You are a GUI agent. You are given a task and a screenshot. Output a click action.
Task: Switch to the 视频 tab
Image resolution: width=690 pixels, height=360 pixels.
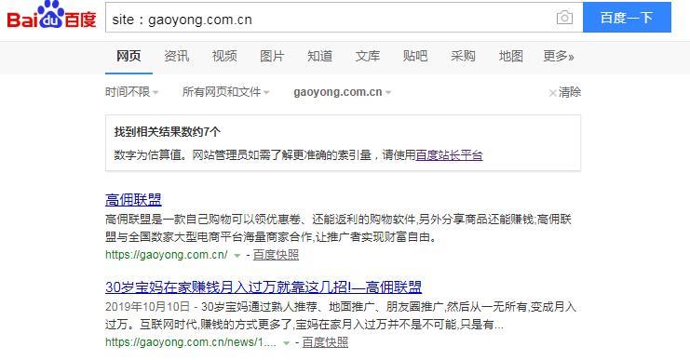coord(224,56)
